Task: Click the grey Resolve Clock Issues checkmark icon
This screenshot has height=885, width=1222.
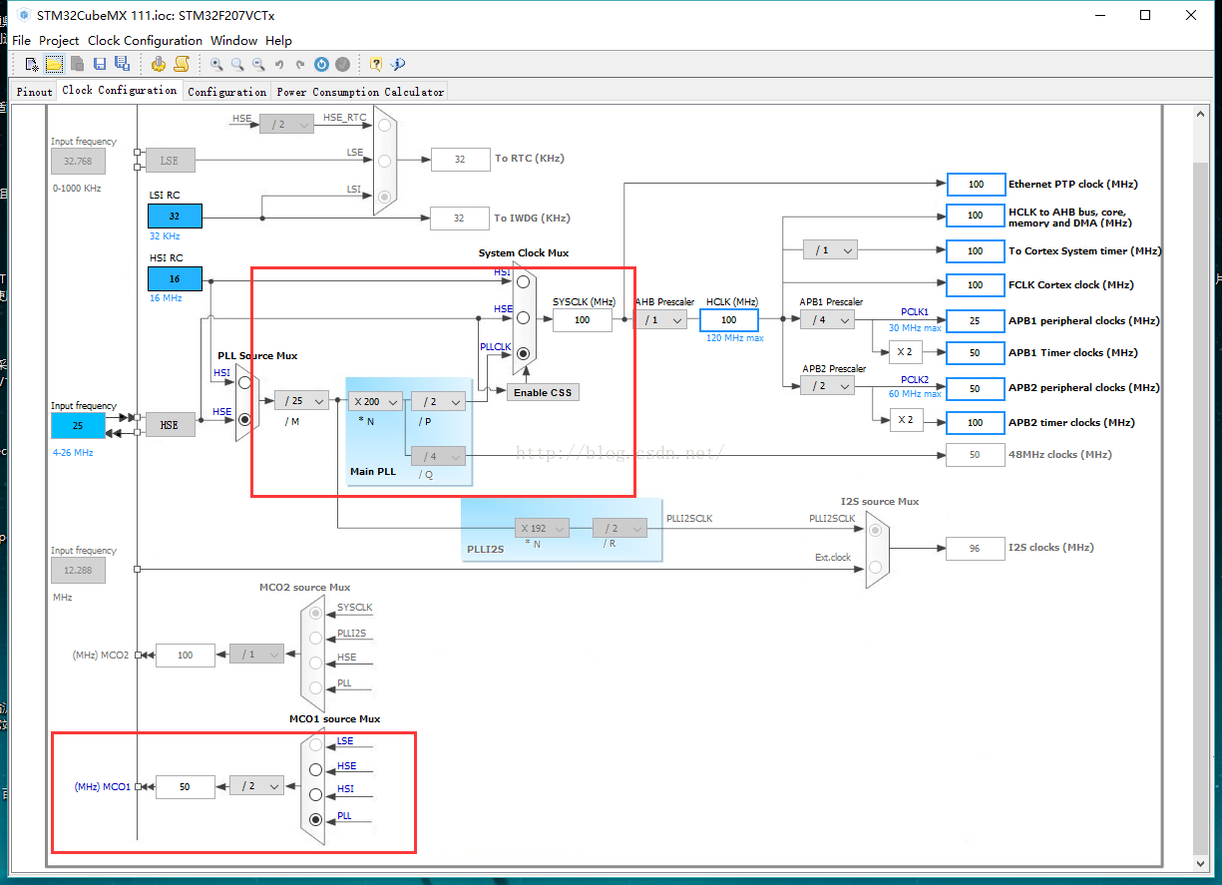Action: [342, 64]
